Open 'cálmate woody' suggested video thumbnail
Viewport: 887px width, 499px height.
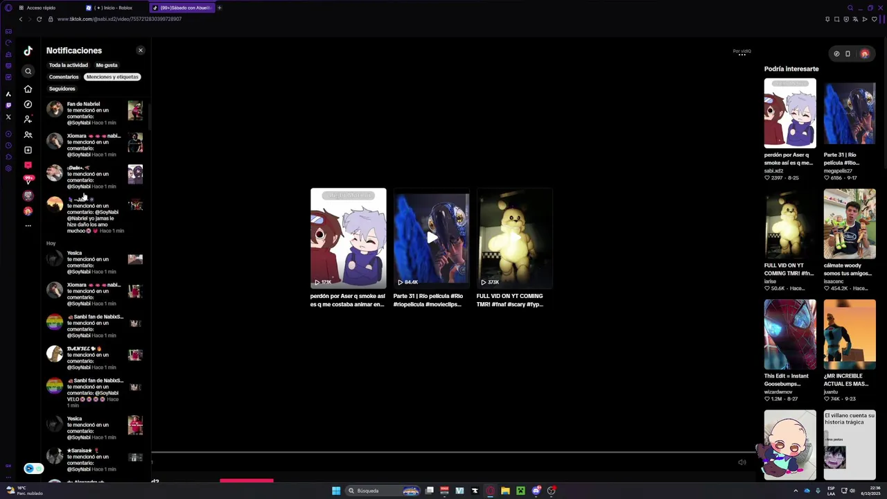tap(850, 224)
